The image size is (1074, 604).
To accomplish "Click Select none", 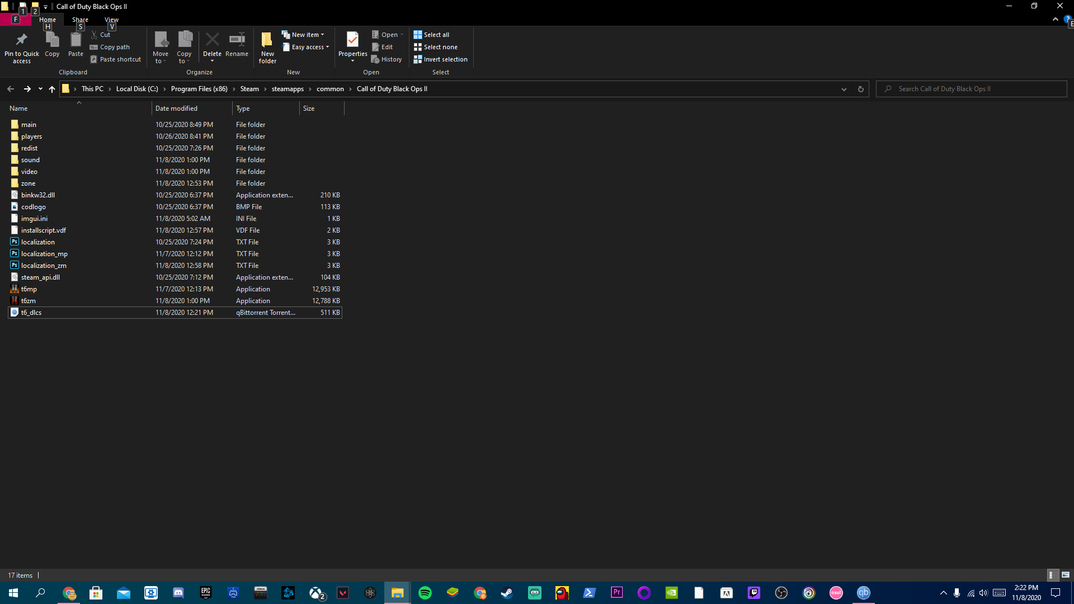I will 435,47.
